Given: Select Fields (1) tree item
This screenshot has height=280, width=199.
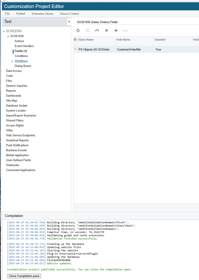Looking at the screenshot, I should coord(21,51).
